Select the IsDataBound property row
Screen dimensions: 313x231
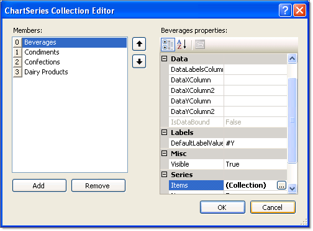click(x=228, y=122)
